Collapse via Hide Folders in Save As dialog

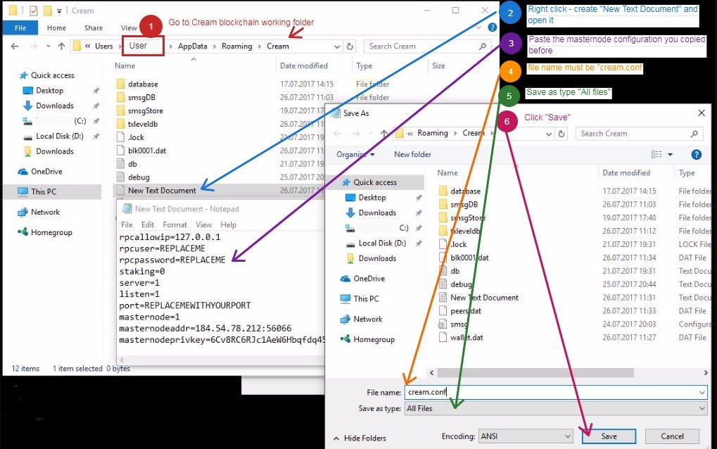coord(360,438)
